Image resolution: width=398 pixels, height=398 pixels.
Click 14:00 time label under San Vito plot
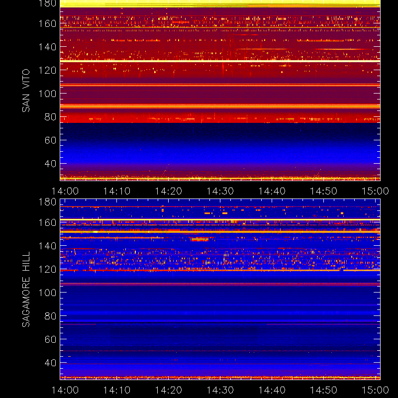point(65,191)
